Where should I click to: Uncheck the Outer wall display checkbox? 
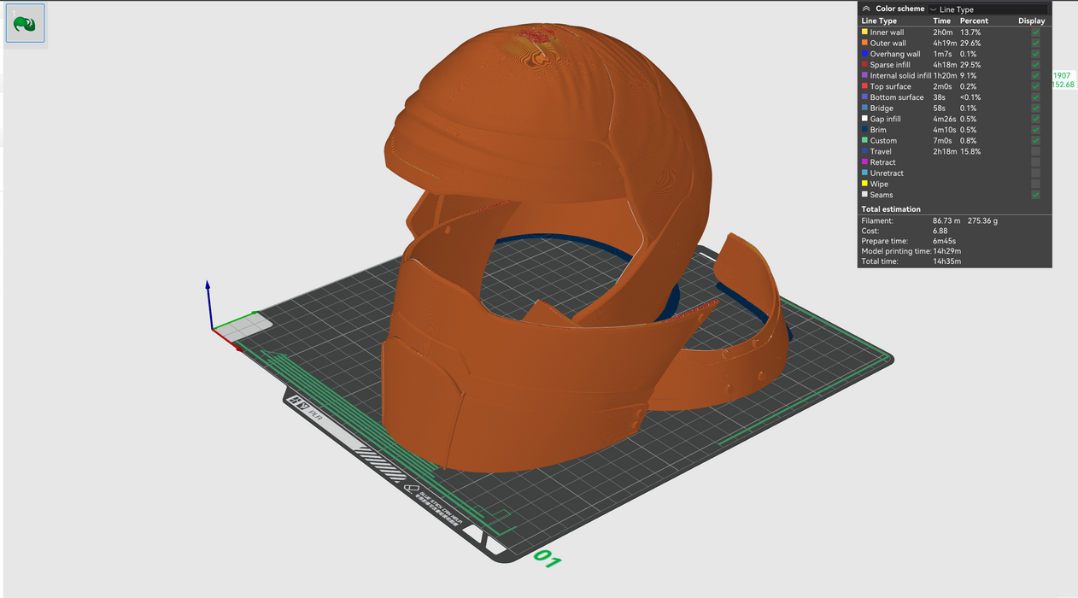[x=1035, y=44]
